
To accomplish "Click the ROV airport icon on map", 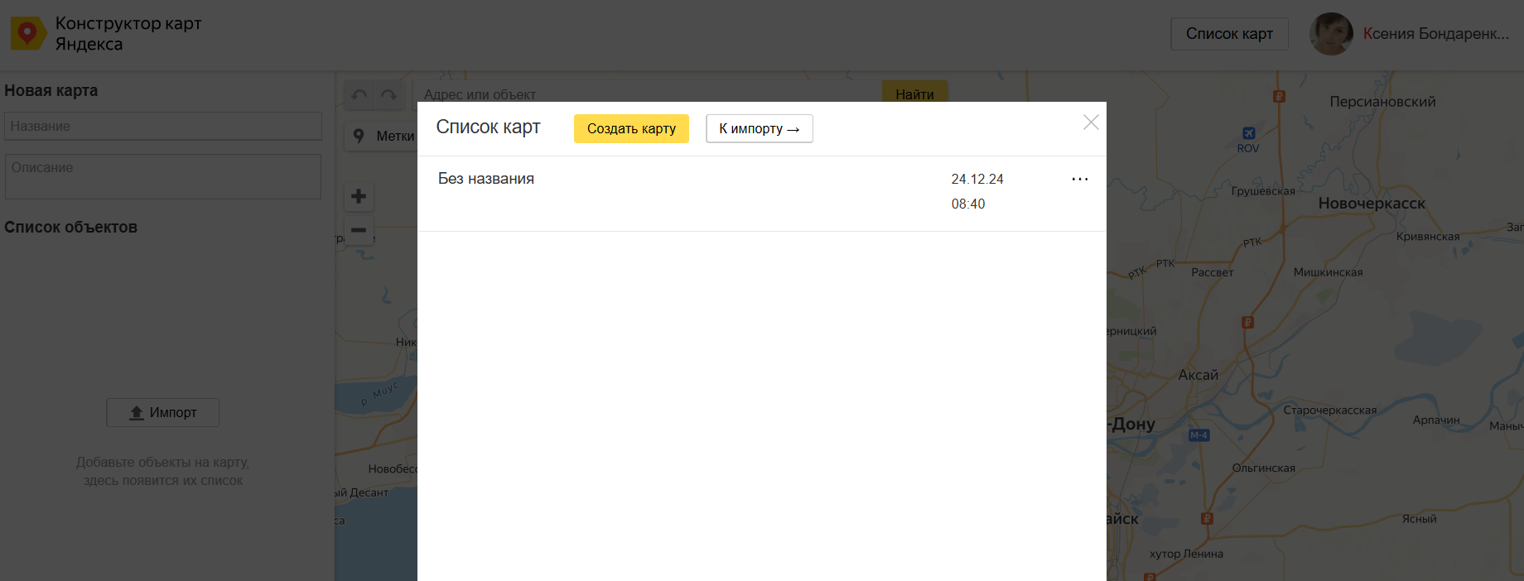I will [1249, 133].
